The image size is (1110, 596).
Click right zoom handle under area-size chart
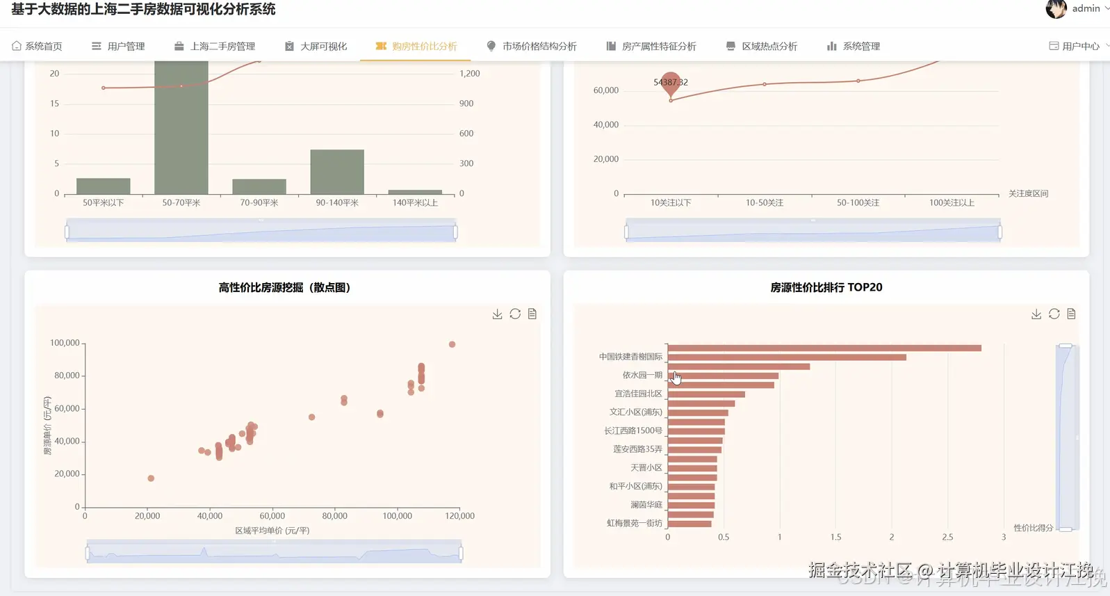(455, 232)
